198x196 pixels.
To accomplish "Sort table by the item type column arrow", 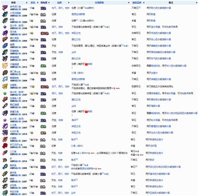I will (x=27, y=3).
